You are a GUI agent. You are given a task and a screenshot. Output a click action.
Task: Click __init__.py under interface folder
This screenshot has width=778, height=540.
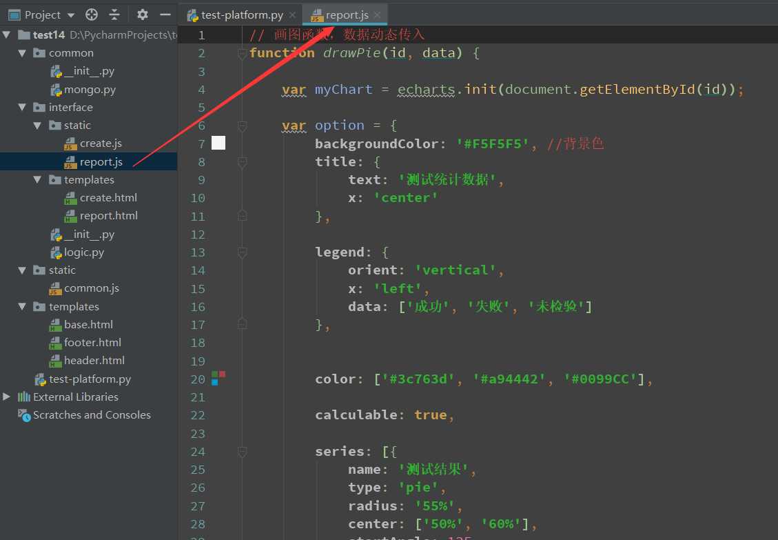90,234
